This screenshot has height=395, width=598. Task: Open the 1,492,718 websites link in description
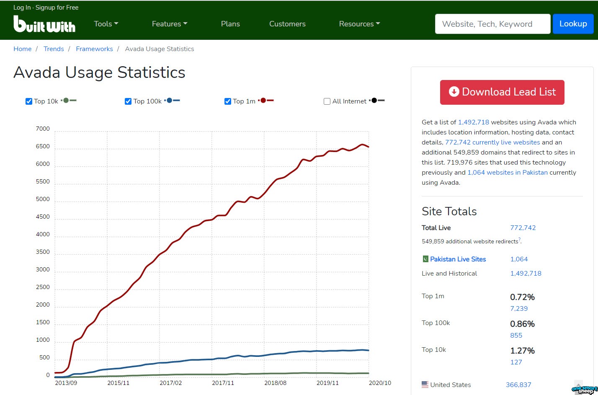coord(474,122)
